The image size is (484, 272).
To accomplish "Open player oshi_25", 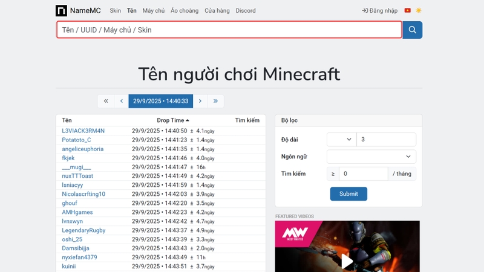I will (x=72, y=239).
